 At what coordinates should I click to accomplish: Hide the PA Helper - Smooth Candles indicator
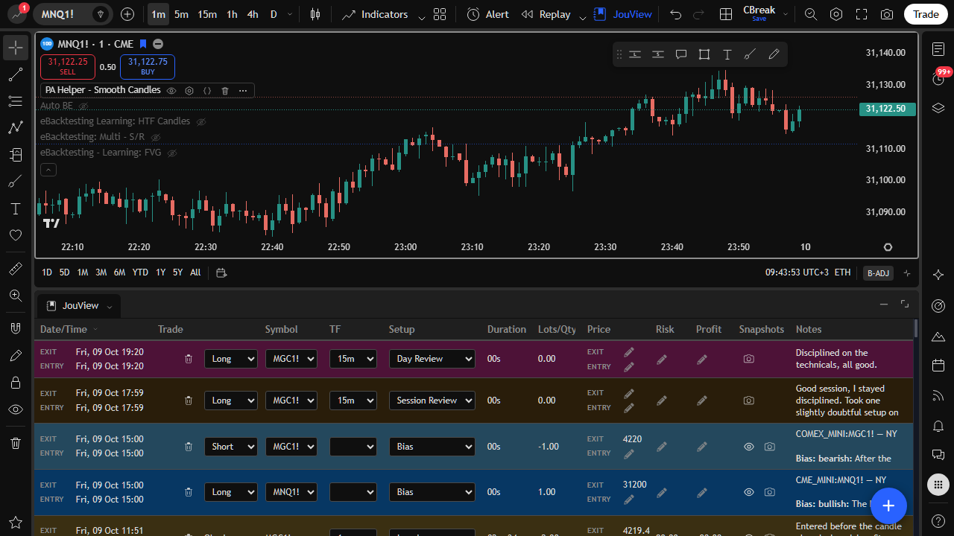171,91
